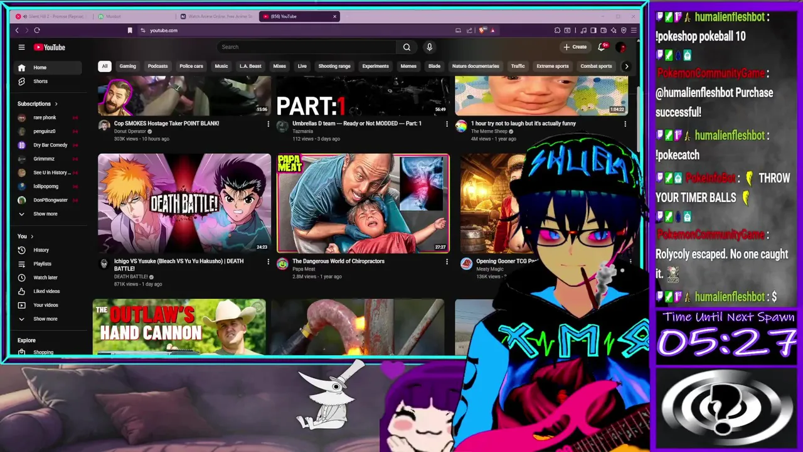
Task: Click the Brave shields lion icon
Action: 482,30
